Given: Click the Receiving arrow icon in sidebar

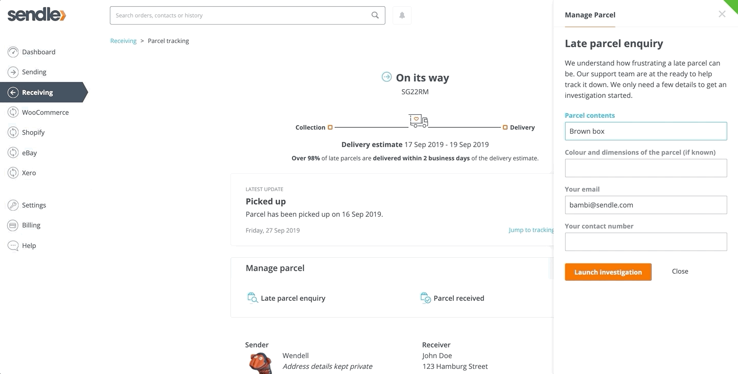Looking at the screenshot, I should pos(13,92).
